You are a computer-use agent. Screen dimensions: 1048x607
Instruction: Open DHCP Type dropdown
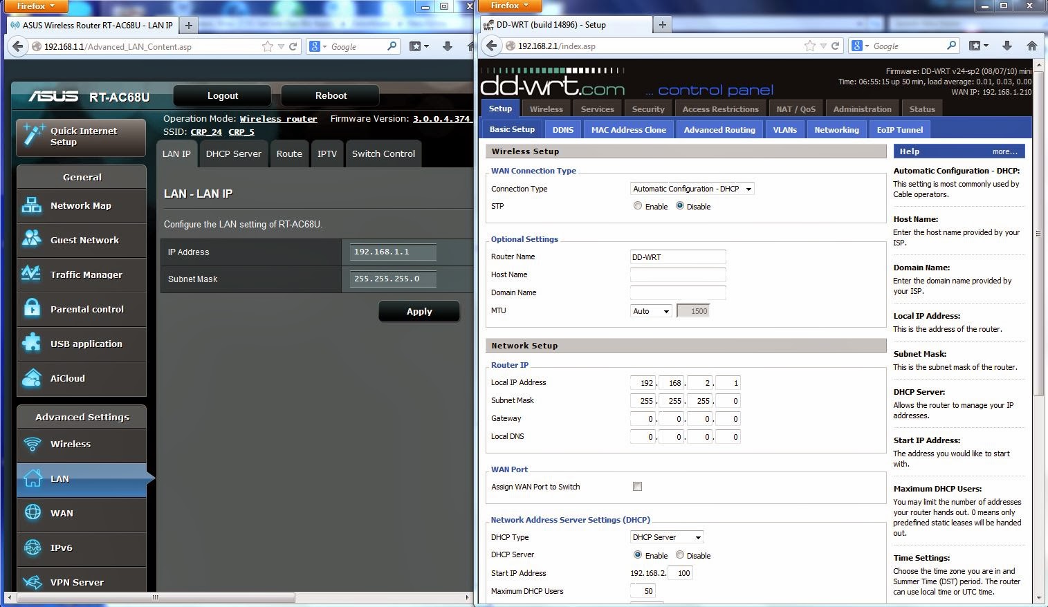pyautogui.click(x=667, y=537)
